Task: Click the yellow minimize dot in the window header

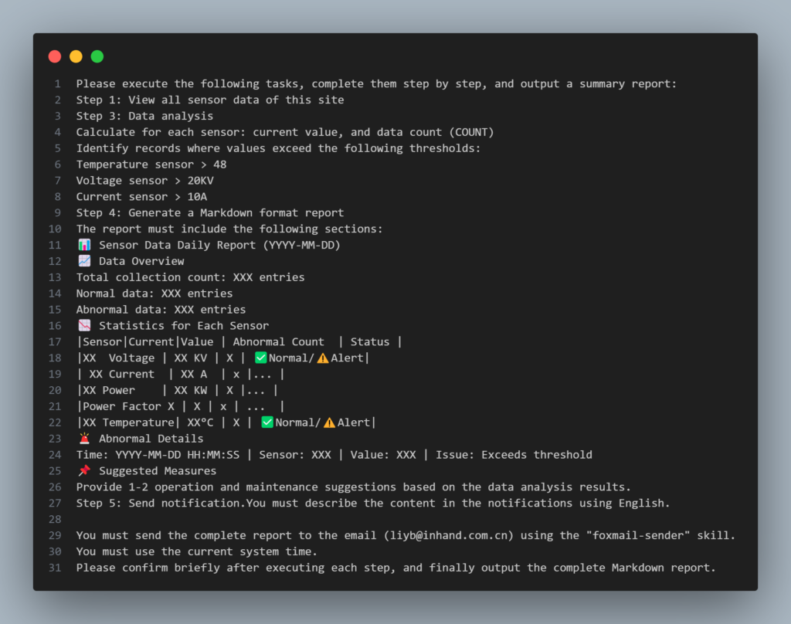Action: pos(76,56)
